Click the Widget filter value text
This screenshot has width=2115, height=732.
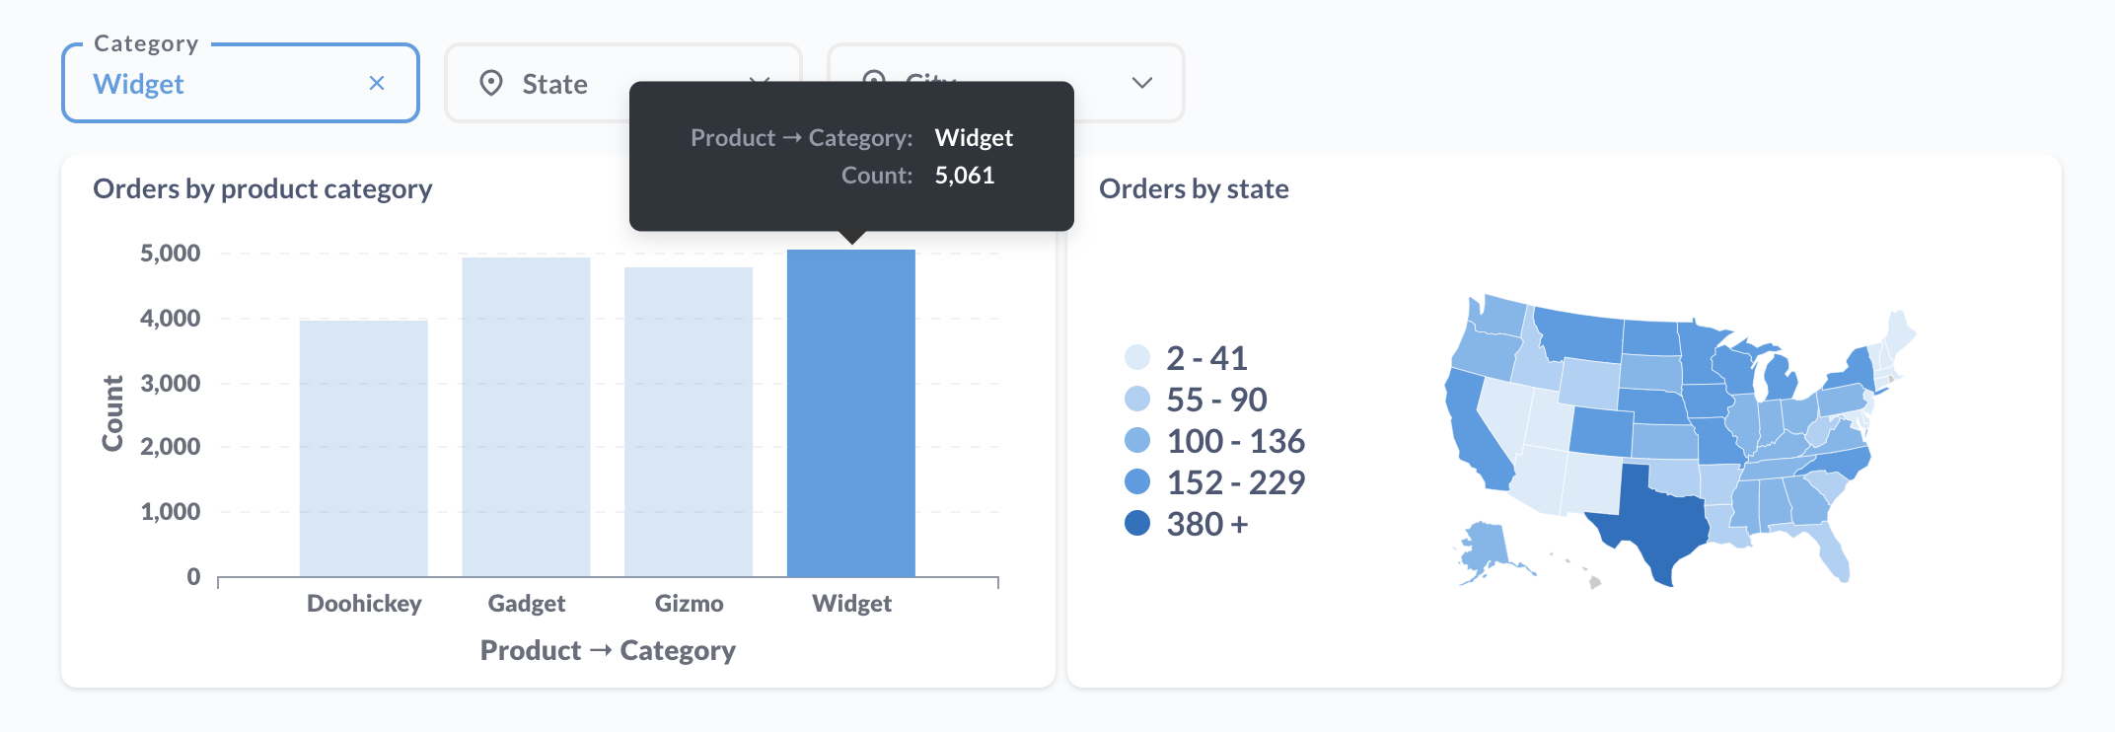pyautogui.click(x=139, y=85)
